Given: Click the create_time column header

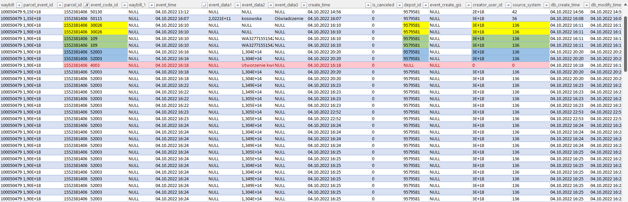Looking at the screenshot, I should [335, 5].
